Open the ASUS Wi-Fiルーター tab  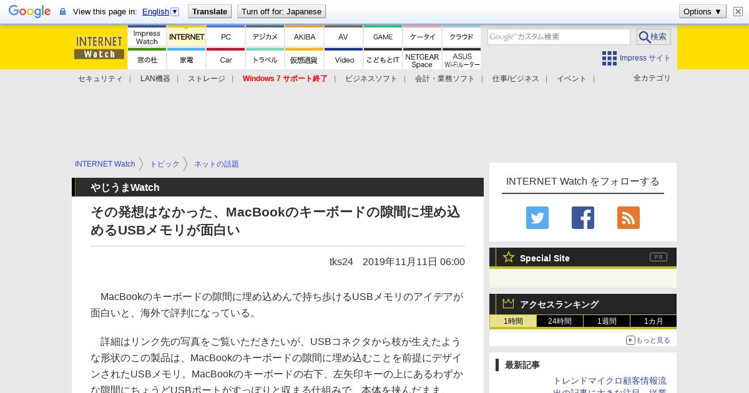tap(462, 59)
